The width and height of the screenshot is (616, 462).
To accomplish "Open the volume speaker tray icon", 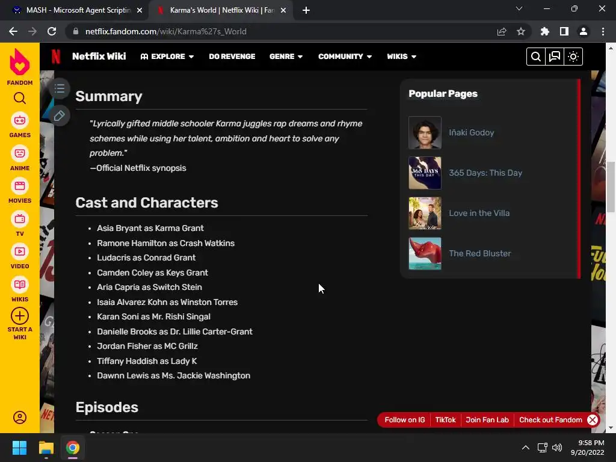I will [557, 448].
